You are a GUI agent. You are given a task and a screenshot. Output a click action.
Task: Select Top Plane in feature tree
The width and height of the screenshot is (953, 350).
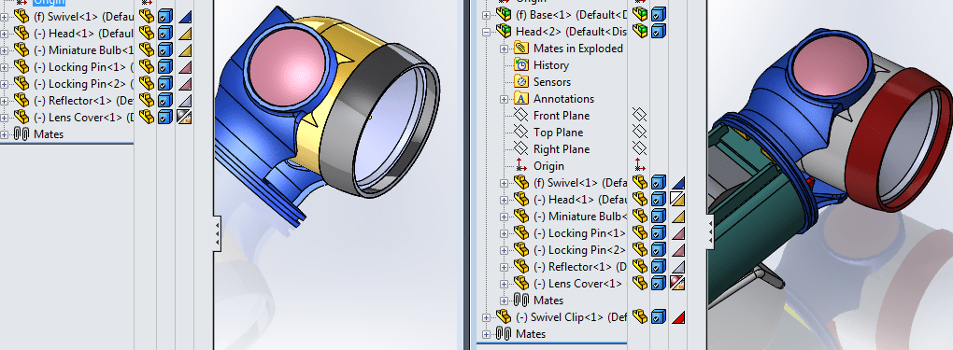[558, 132]
